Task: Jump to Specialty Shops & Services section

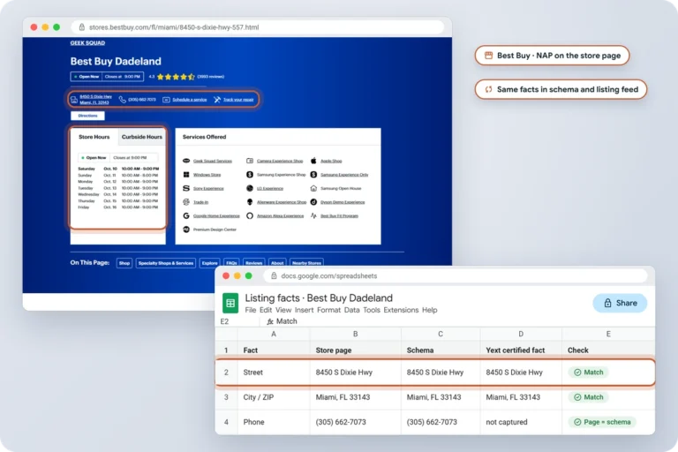Action: click(166, 263)
